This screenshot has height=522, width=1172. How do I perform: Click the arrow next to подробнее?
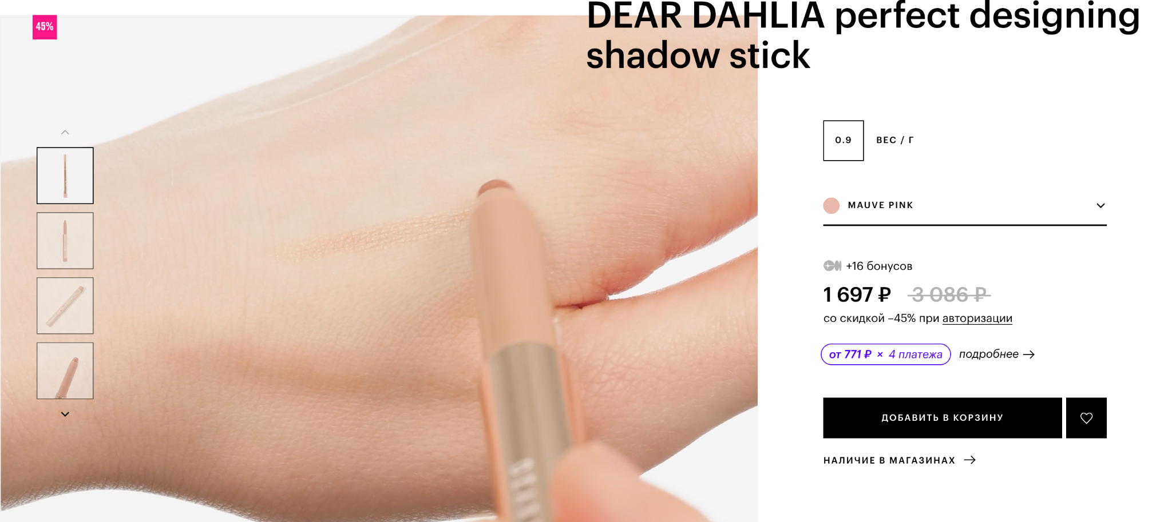click(1029, 354)
